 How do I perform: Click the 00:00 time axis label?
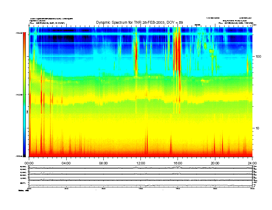(29, 163)
